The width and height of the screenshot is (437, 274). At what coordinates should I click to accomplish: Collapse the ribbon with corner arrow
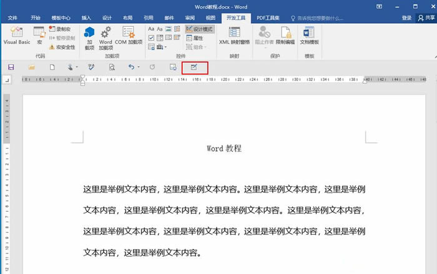[x=435, y=57]
